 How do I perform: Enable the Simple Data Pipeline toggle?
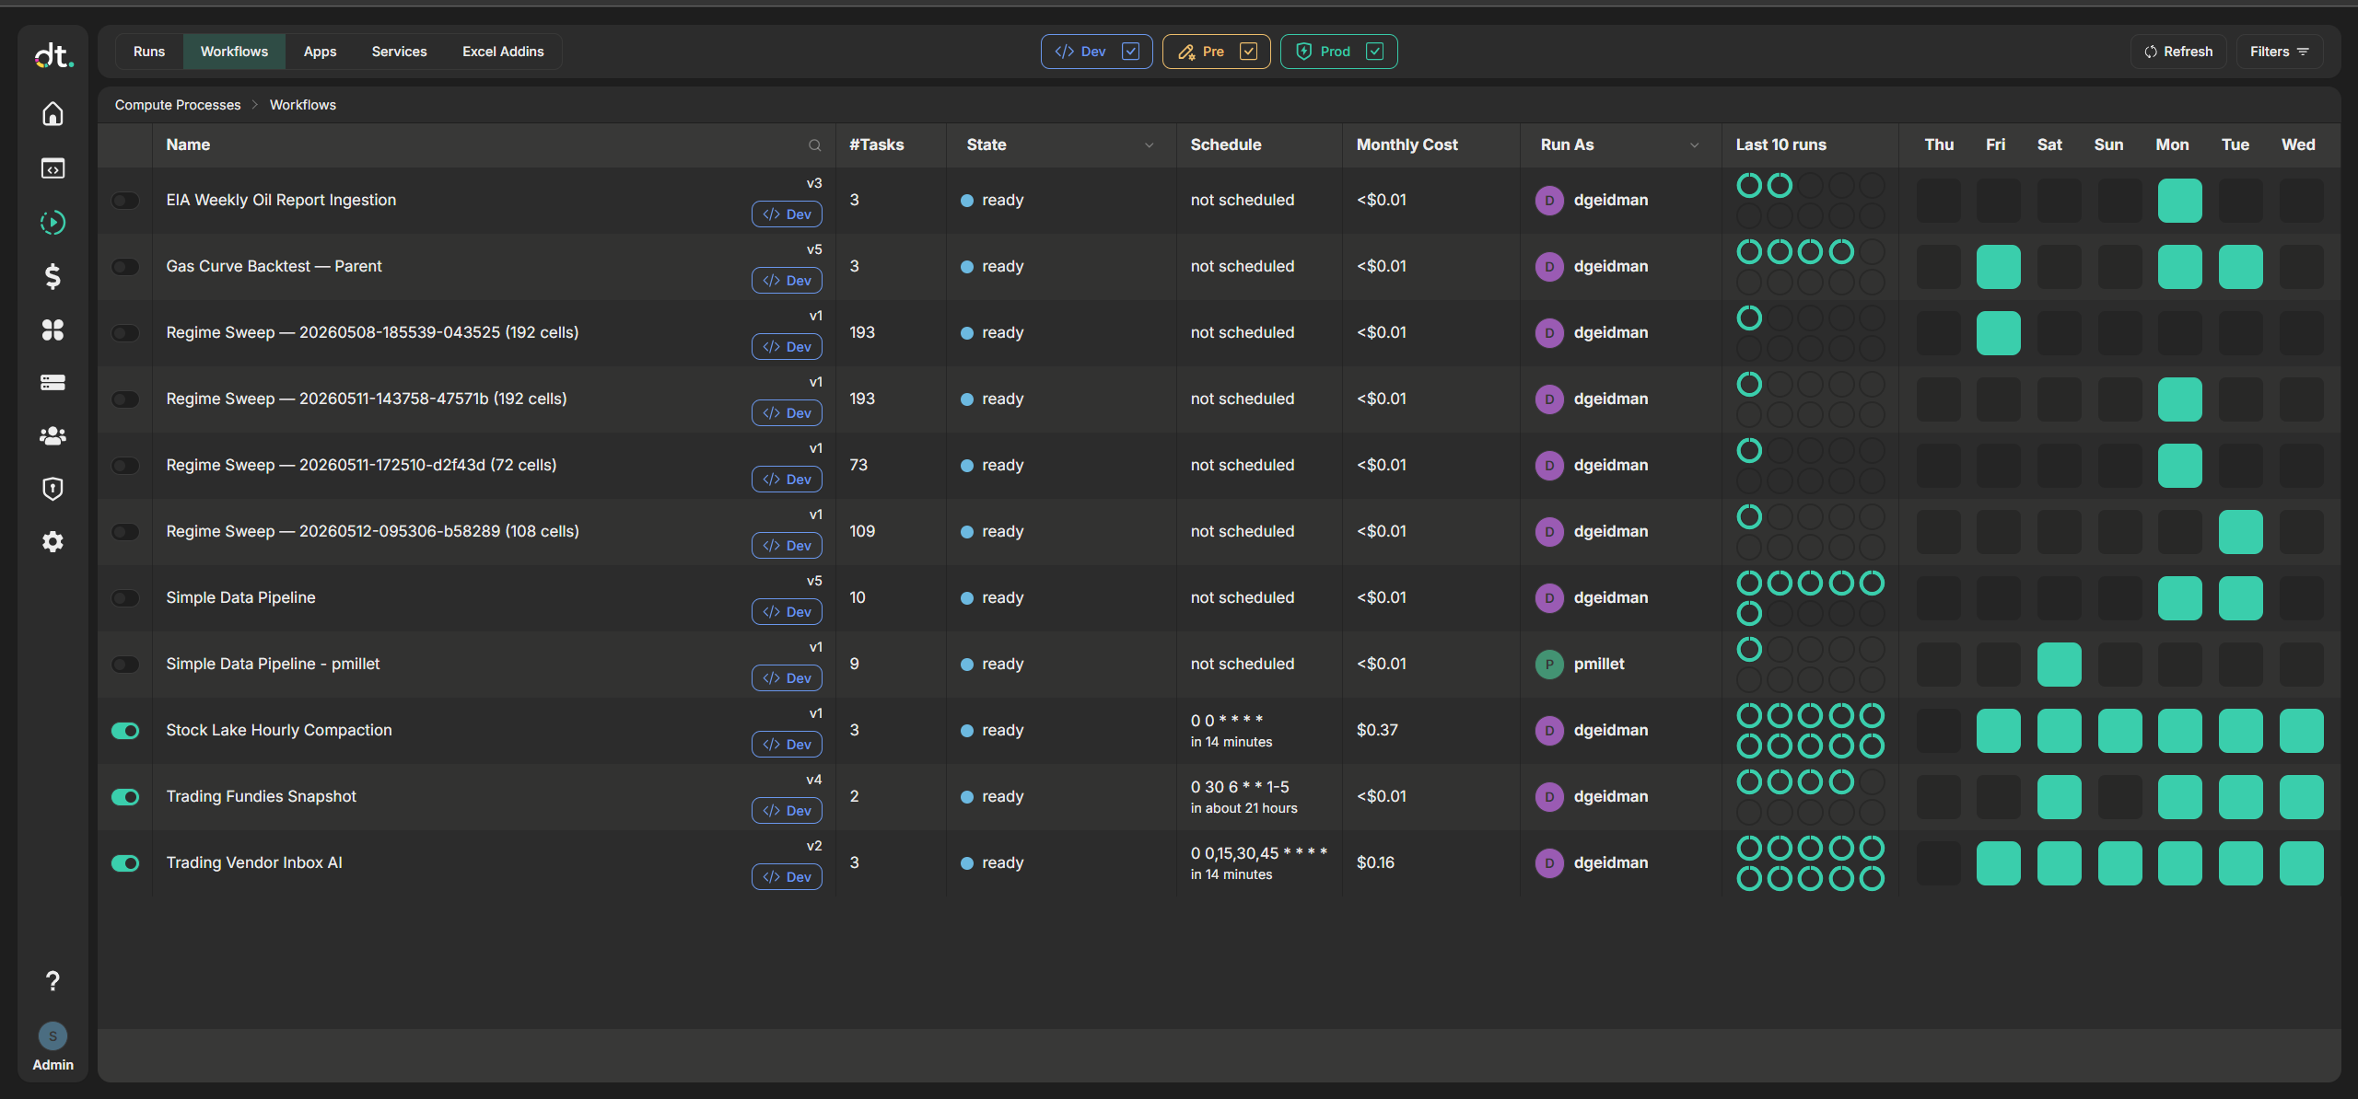(125, 598)
